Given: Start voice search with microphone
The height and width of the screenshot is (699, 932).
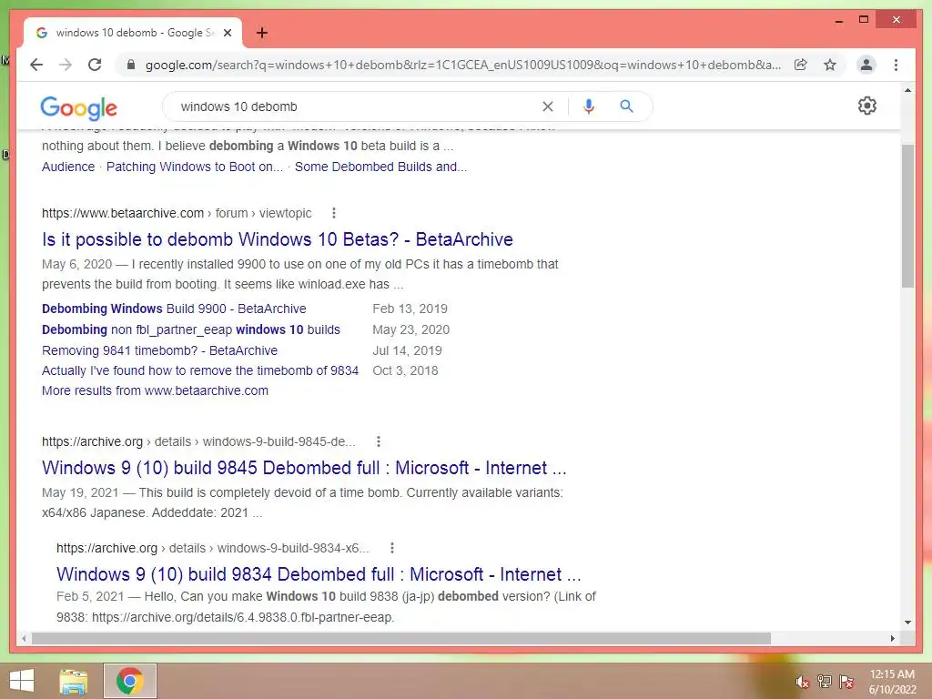Looking at the screenshot, I should (x=589, y=106).
